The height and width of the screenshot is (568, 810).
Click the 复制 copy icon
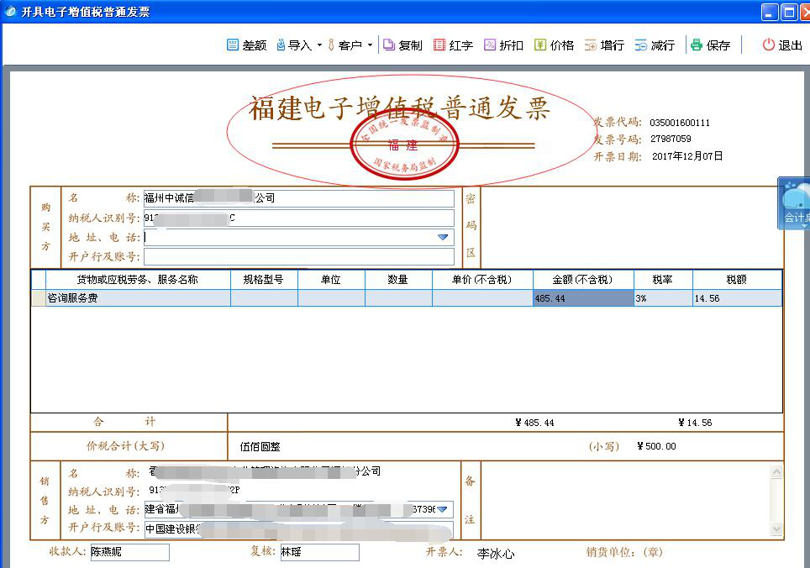(389, 45)
